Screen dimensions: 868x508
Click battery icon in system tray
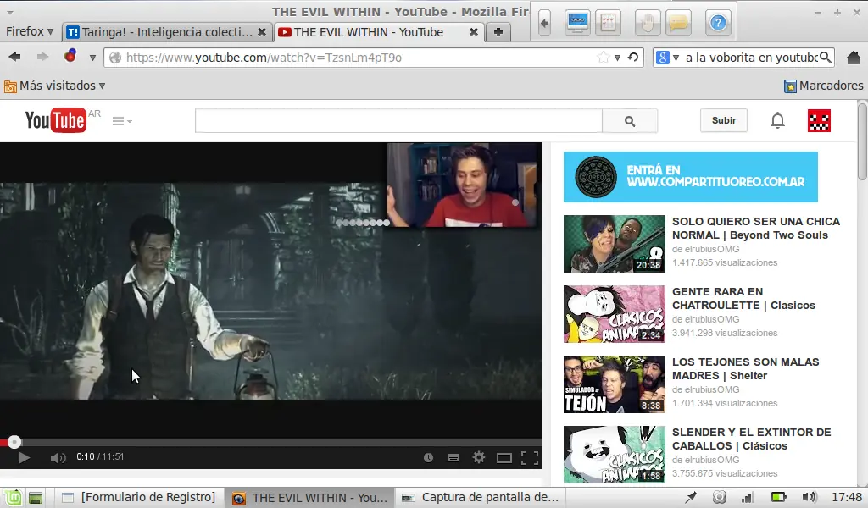tap(779, 497)
